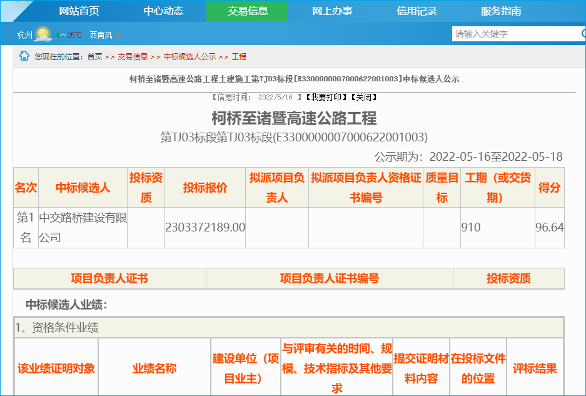
Task: Open the 服务指南 navigation tab
Action: (501, 11)
